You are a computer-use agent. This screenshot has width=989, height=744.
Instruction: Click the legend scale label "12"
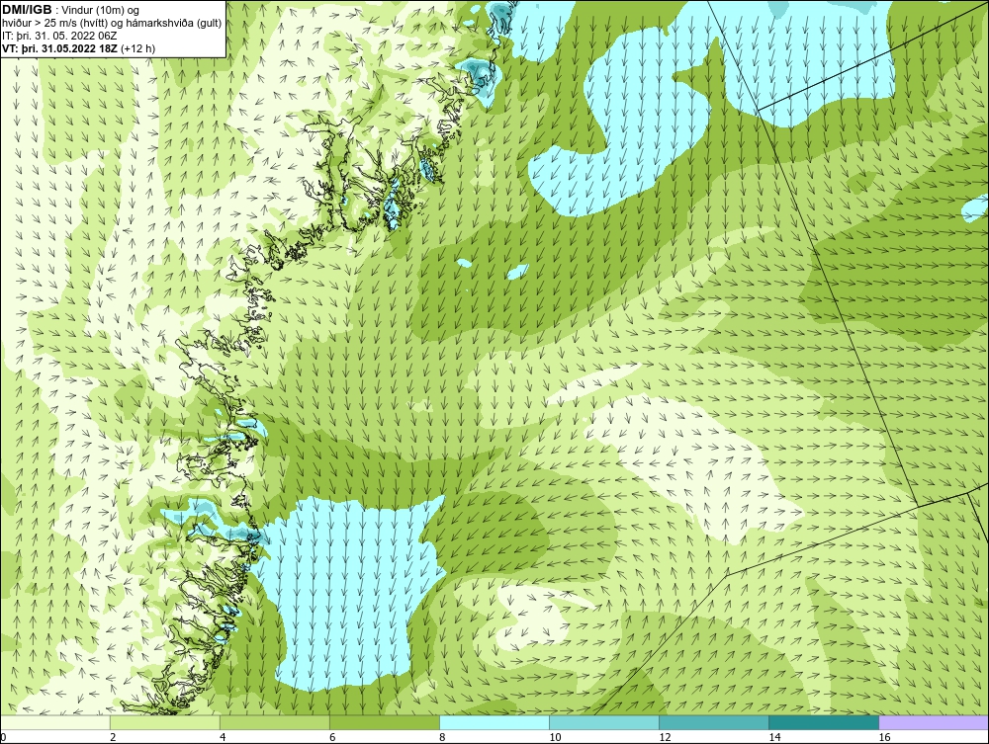(665, 737)
